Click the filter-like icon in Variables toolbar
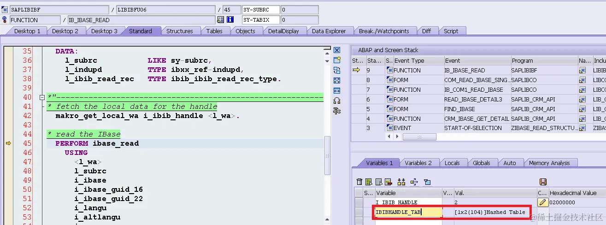 click(427, 182)
